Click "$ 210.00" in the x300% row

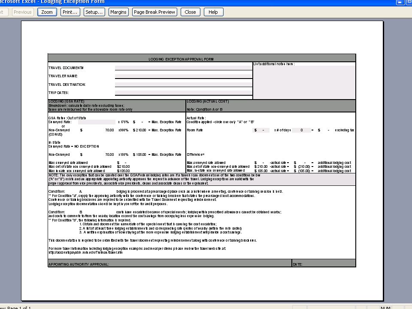139,130
